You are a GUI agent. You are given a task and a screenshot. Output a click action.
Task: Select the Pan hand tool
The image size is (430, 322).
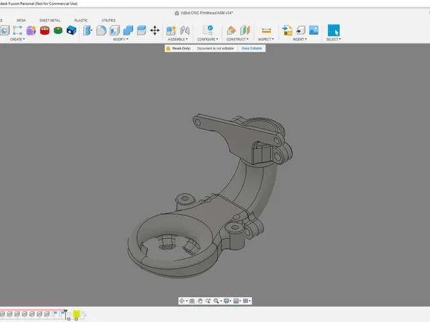pyautogui.click(x=200, y=301)
